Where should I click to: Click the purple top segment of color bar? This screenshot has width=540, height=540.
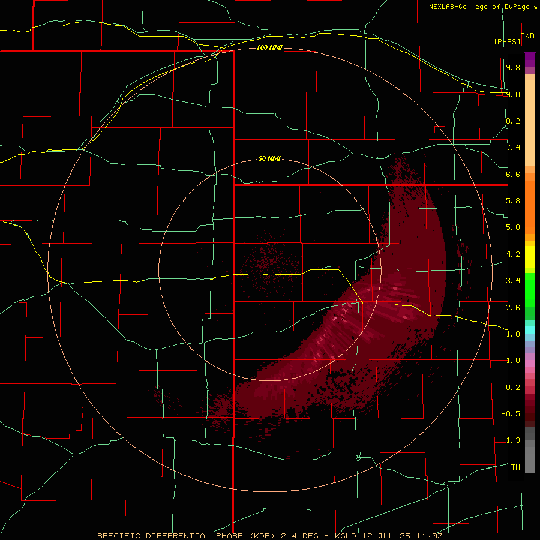click(530, 60)
